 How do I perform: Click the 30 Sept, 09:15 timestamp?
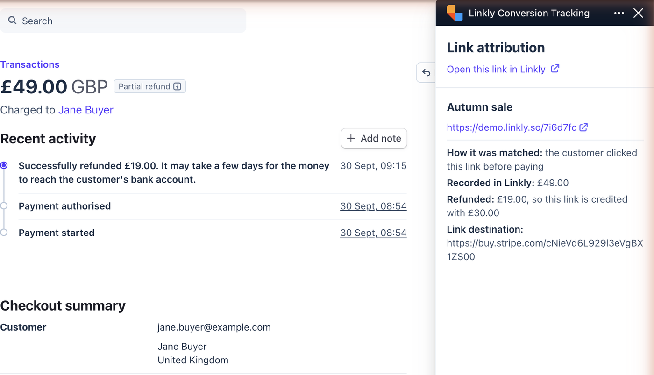tap(373, 166)
